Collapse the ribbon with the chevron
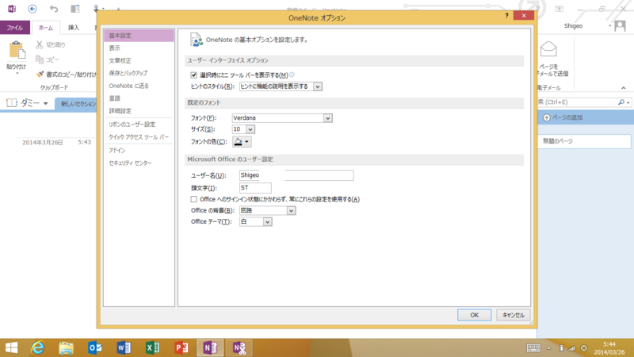This screenshot has width=634, height=357. [624, 88]
